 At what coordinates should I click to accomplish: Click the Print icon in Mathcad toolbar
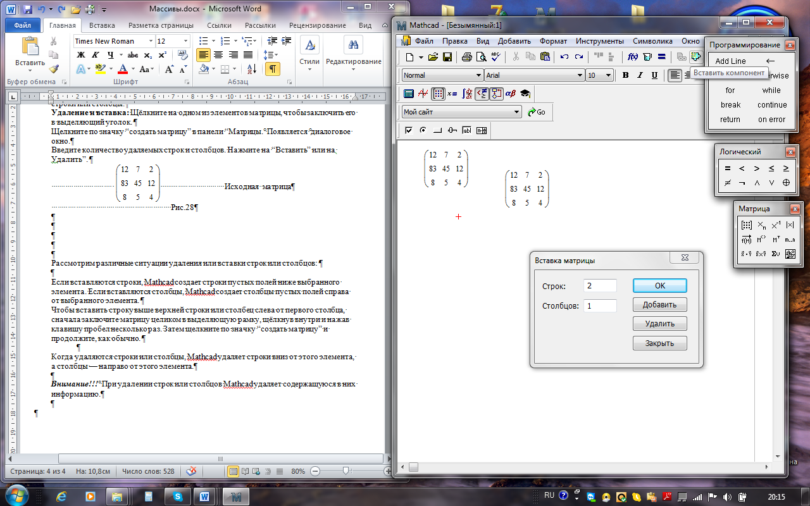[x=466, y=57]
